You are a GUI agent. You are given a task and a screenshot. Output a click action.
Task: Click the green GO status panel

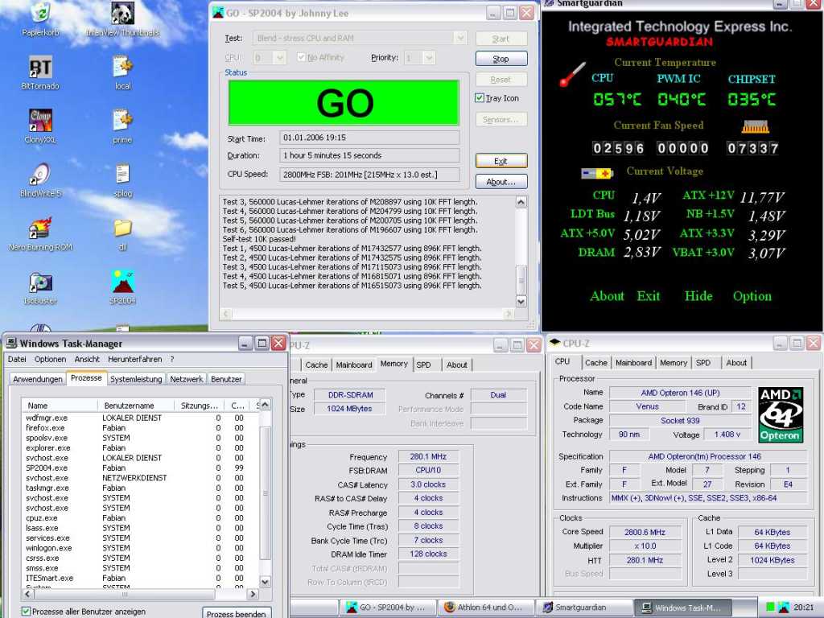point(344,102)
